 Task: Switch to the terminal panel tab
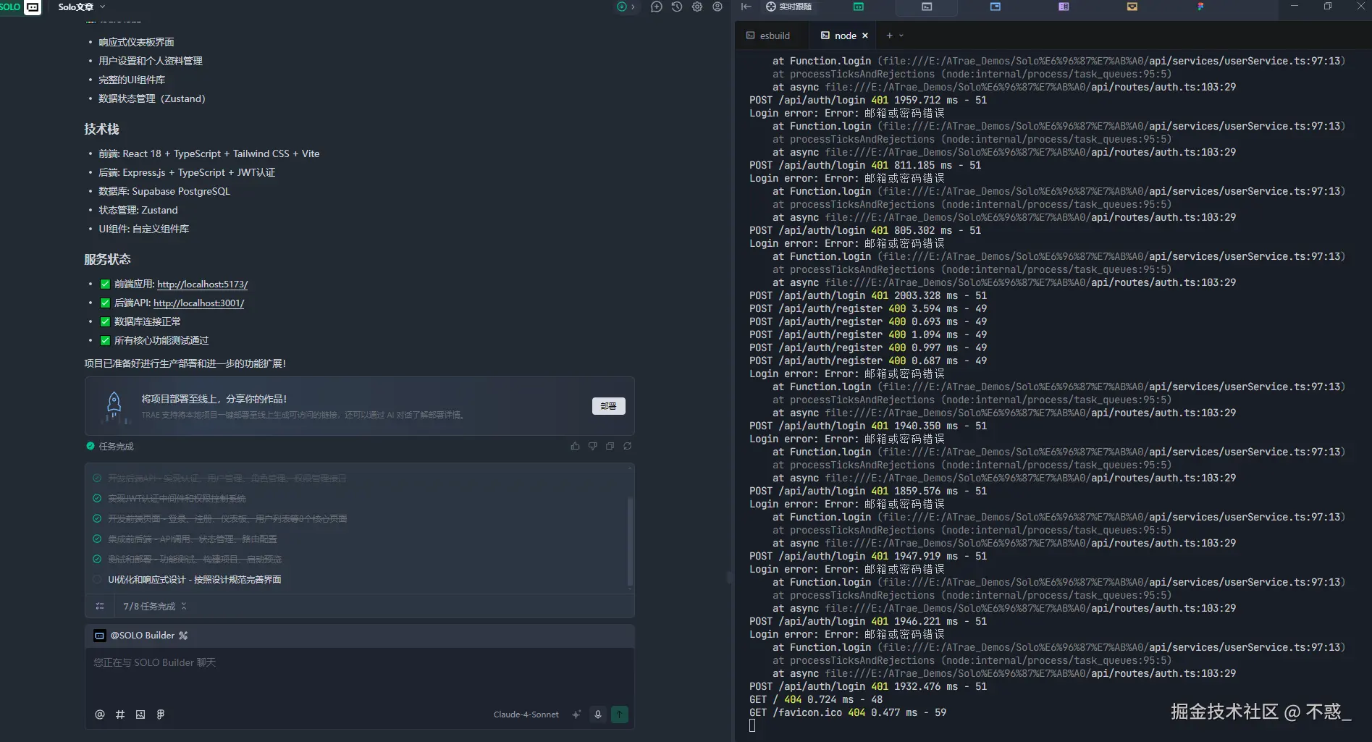(927, 7)
